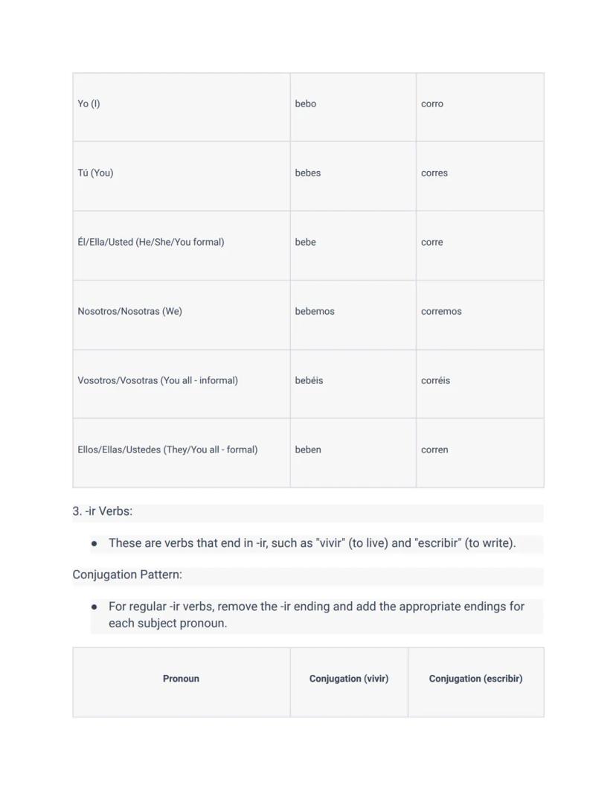
Task: Click the "corro" table cell
Action: click(x=432, y=104)
